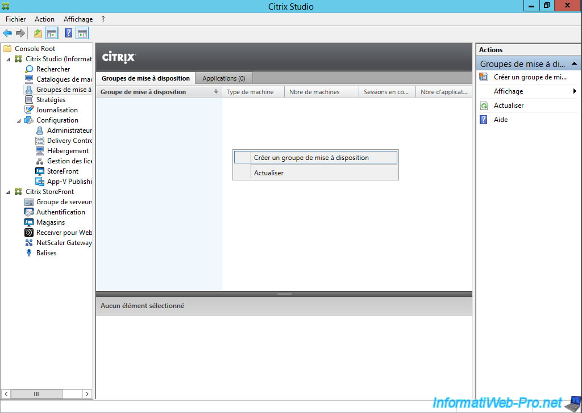Click the StoreFront icon under Configuration
The height and width of the screenshot is (413, 582).
[x=40, y=171]
